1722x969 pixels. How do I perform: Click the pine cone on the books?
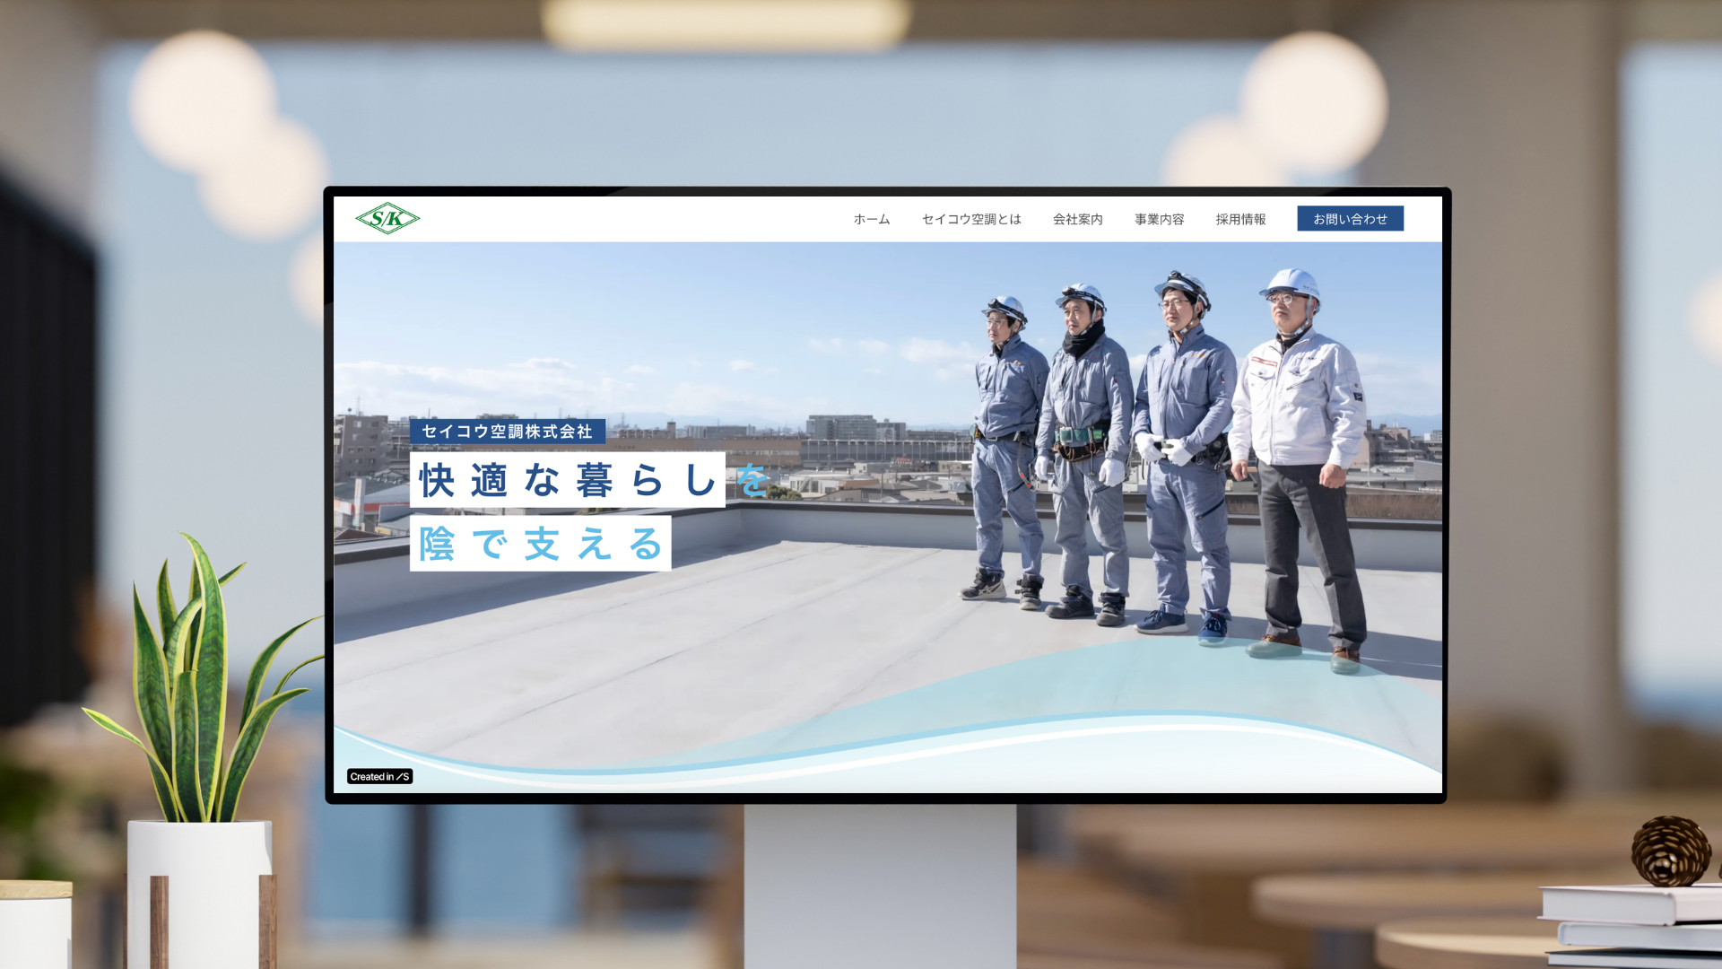(1670, 851)
